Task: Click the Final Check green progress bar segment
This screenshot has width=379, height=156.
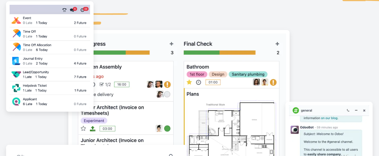Action: [x=201, y=53]
